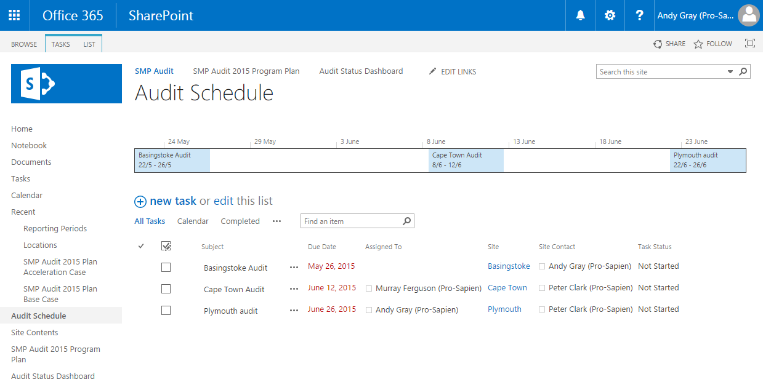Open the Office 365 app launcher
This screenshot has width=763, height=390.
(14, 15)
